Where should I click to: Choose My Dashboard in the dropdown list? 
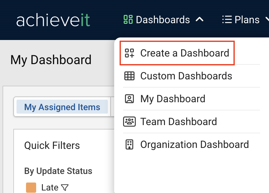[x=173, y=99]
